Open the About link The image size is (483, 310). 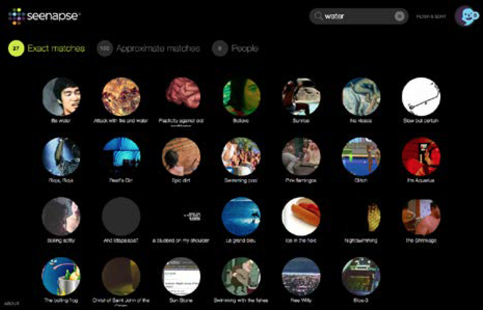click(x=12, y=303)
